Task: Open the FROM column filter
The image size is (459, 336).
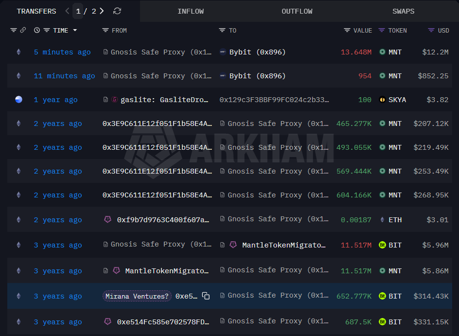Action: [x=106, y=30]
